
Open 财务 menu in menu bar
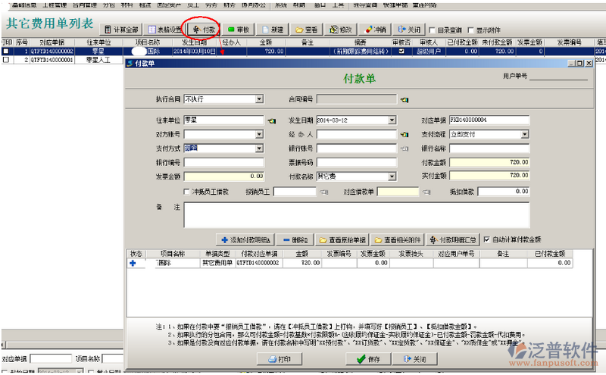click(x=230, y=5)
